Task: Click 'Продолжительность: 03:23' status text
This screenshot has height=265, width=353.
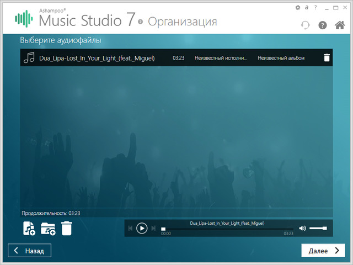Action: tap(51, 213)
